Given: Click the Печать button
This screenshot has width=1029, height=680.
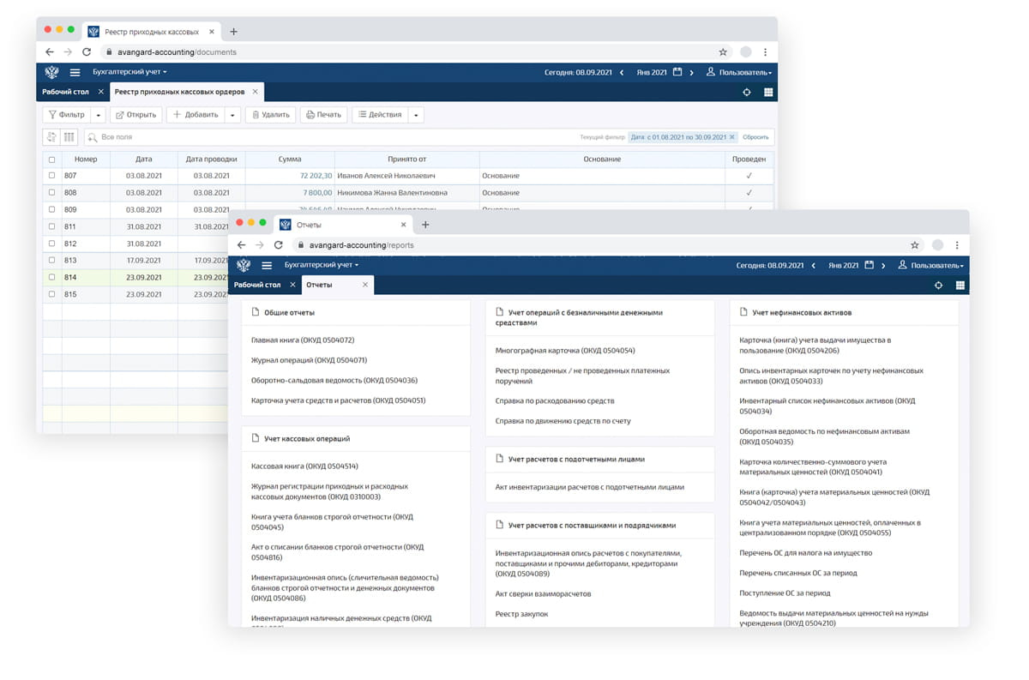Looking at the screenshot, I should [x=323, y=115].
